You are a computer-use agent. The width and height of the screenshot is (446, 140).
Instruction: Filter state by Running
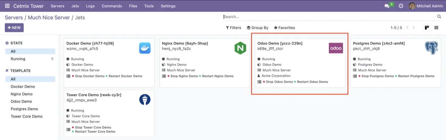tap(18, 59)
